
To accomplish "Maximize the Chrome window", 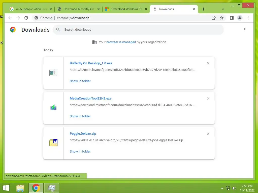I will [239, 6].
